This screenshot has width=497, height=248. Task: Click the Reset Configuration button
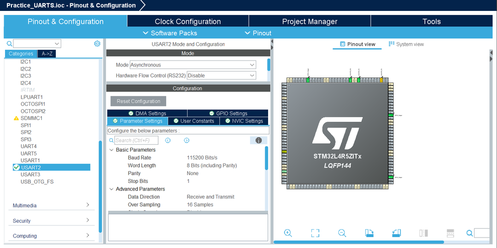pyautogui.click(x=138, y=101)
